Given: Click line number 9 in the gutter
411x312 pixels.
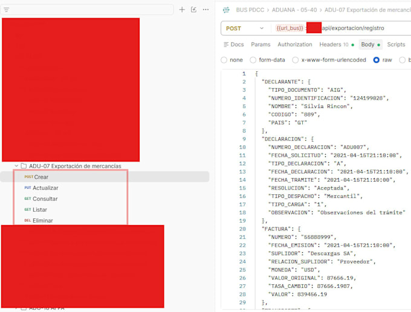Looking at the screenshot, I should tap(244, 139).
